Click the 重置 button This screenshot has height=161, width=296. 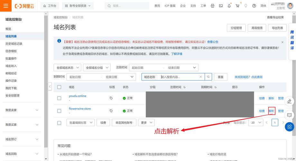tap(220, 77)
